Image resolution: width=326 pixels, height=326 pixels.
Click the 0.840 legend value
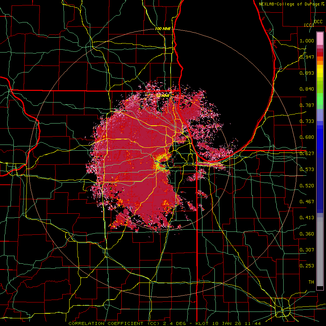(307, 89)
